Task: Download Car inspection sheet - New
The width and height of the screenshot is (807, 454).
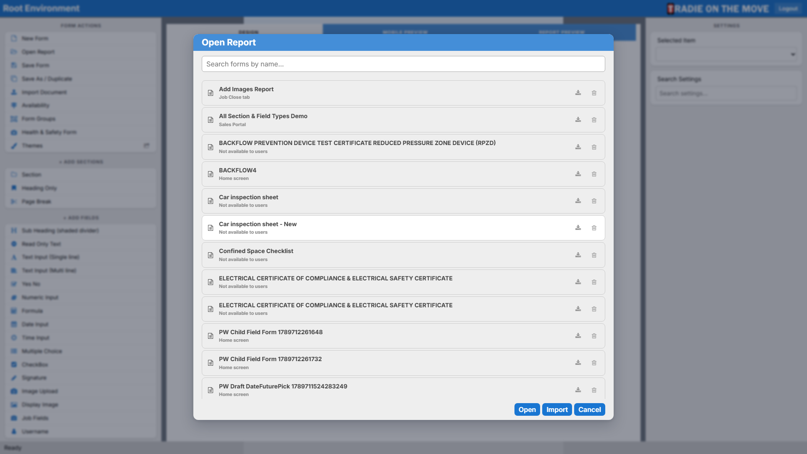Action: tap(578, 228)
